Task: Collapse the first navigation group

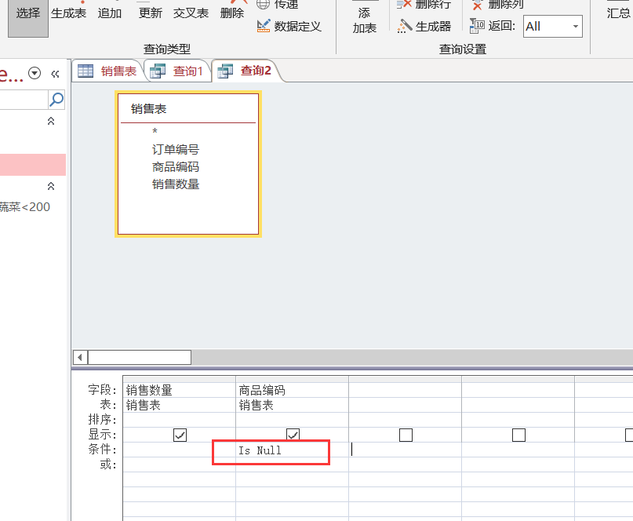Action: pyautogui.click(x=51, y=121)
